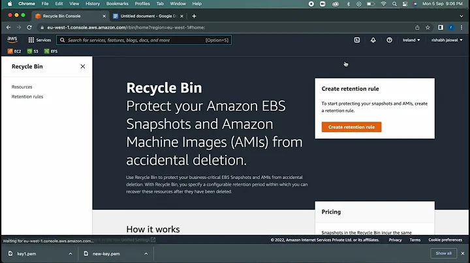470x263 pixels.
Task: Open the Help menu in menu bar
Action: click(x=196, y=4)
